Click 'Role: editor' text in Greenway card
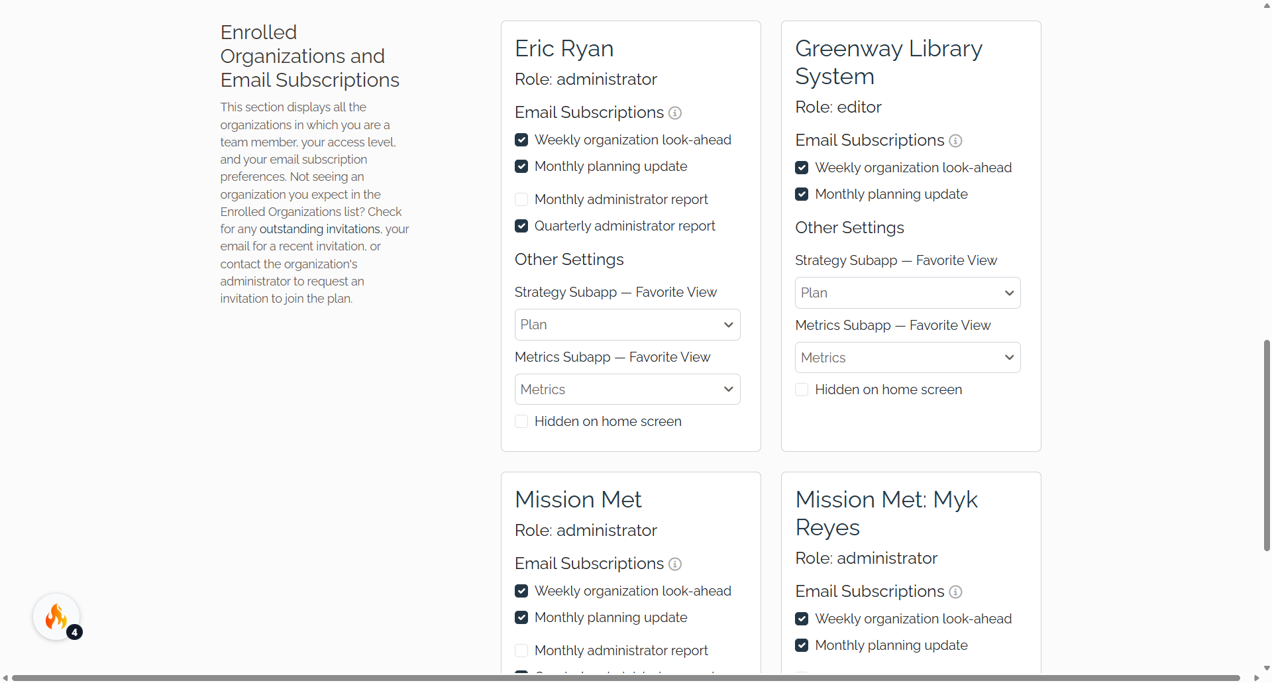 coord(838,107)
